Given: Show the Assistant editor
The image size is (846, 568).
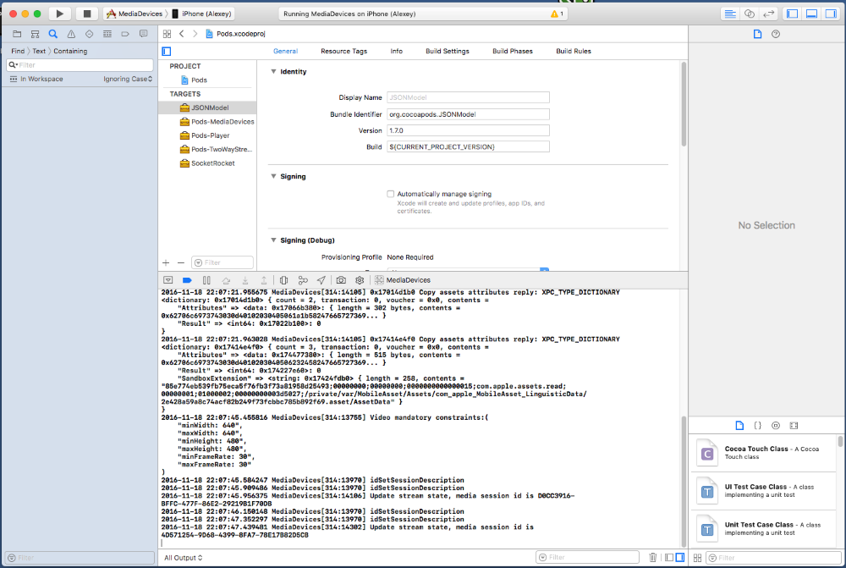Looking at the screenshot, I should point(749,14).
